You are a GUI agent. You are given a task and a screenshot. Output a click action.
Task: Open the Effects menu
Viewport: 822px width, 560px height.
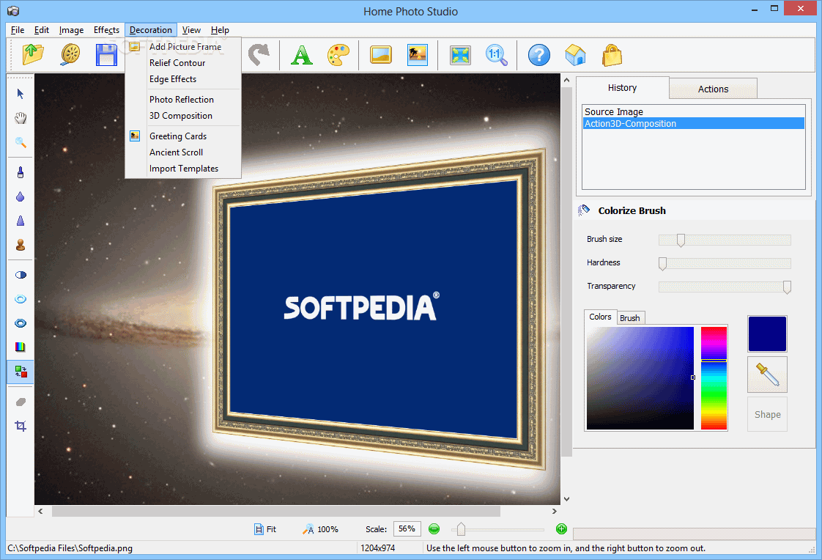click(x=106, y=30)
